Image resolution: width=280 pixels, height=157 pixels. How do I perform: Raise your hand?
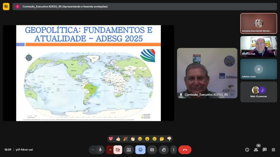pos(164,150)
